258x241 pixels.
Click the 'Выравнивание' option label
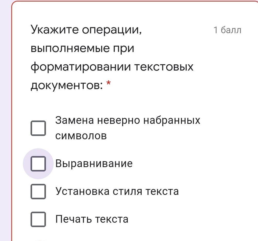(94, 164)
